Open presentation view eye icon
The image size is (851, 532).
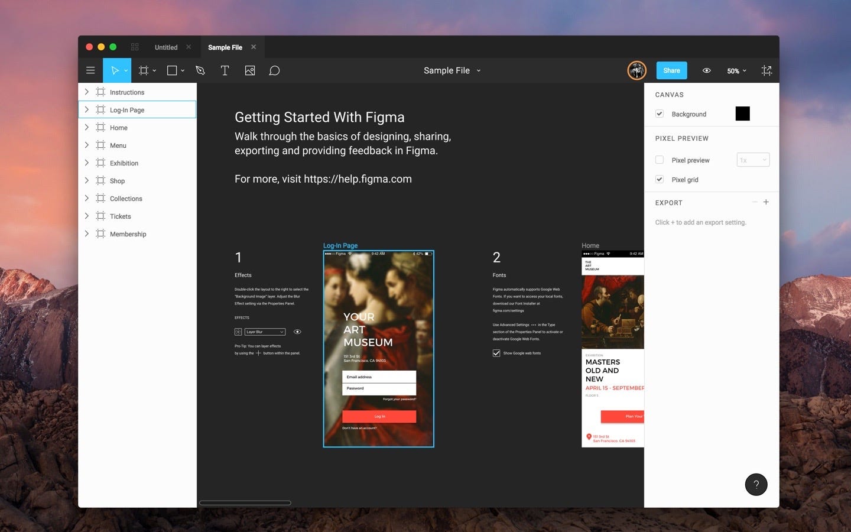(x=706, y=70)
